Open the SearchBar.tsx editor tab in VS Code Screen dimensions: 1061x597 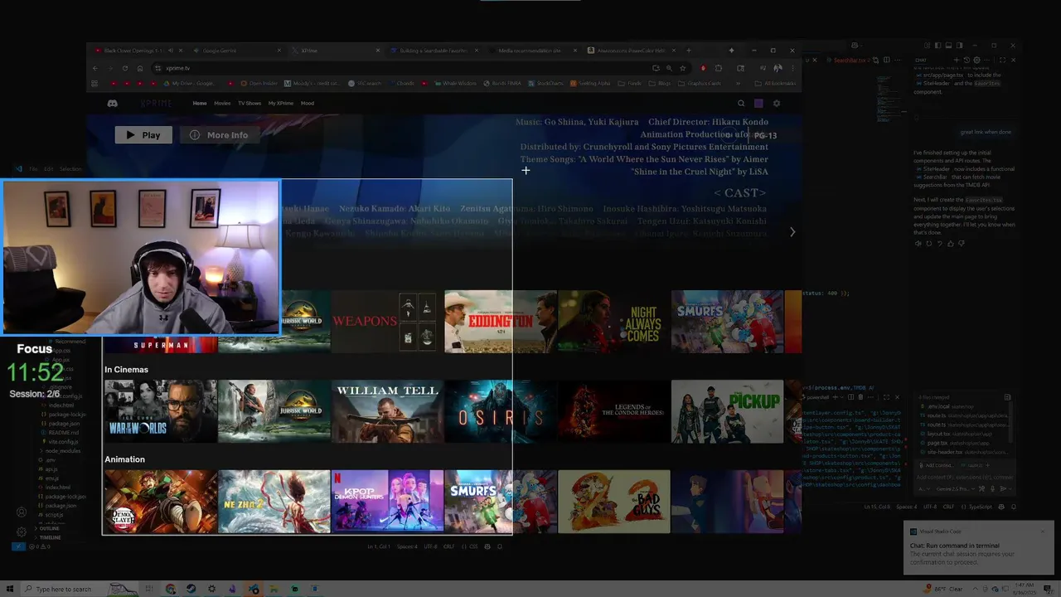click(849, 61)
